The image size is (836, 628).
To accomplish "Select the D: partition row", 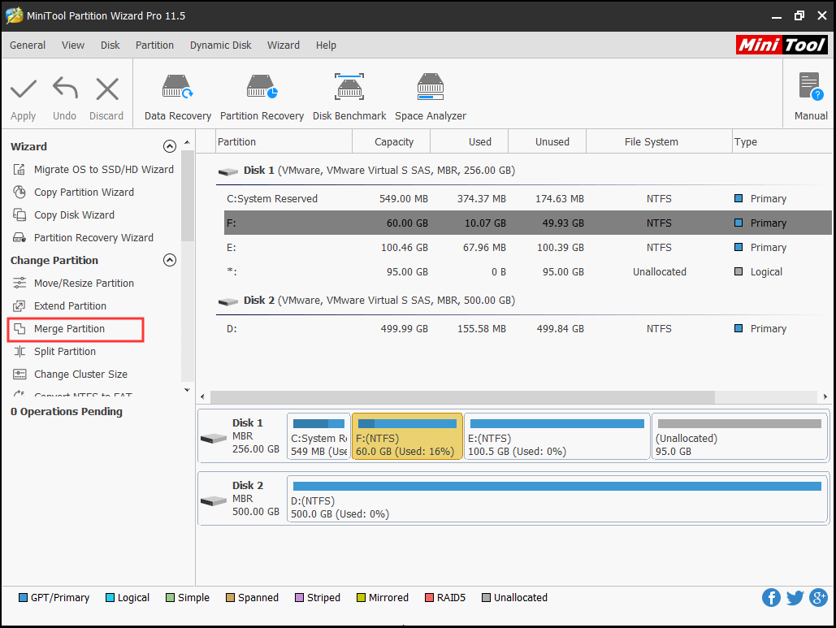I will (x=528, y=329).
